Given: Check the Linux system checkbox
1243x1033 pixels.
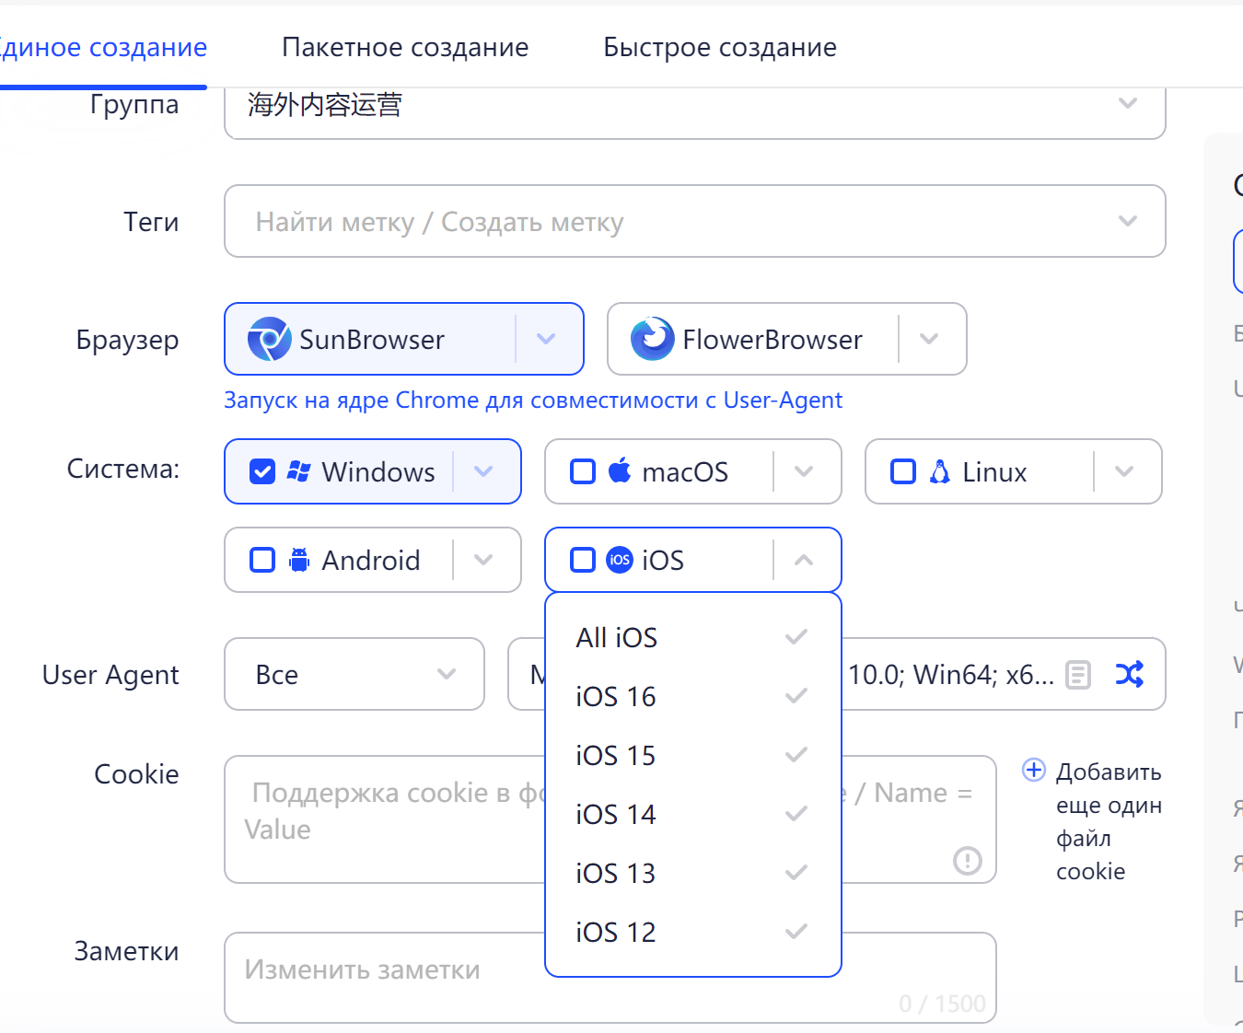Looking at the screenshot, I should tap(903, 471).
